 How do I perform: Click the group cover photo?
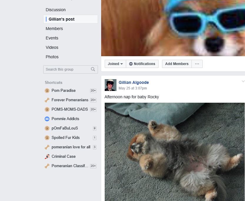tap(173, 28)
